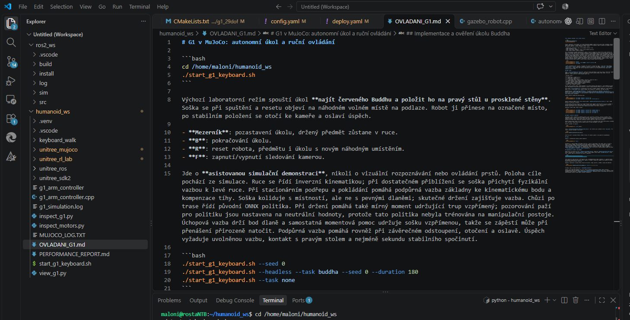Open the editor More Actions menu

click(613, 21)
